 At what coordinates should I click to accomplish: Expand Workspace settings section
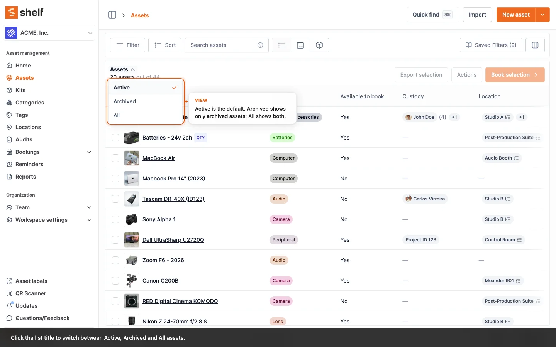(x=89, y=220)
